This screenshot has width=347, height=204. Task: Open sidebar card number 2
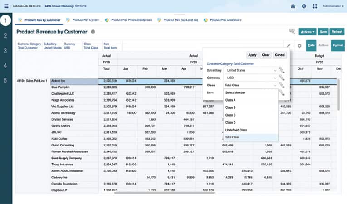[x=5, y=36]
